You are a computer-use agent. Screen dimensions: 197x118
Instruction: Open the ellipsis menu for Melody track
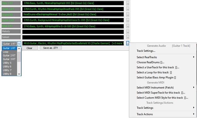click(x=128, y=32)
